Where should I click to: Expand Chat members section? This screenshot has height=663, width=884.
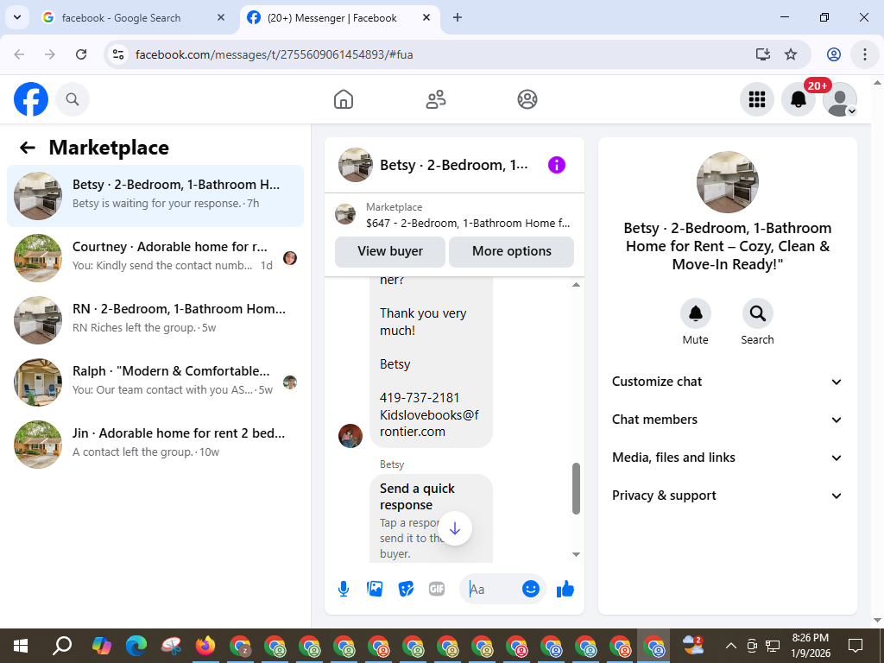[727, 420]
